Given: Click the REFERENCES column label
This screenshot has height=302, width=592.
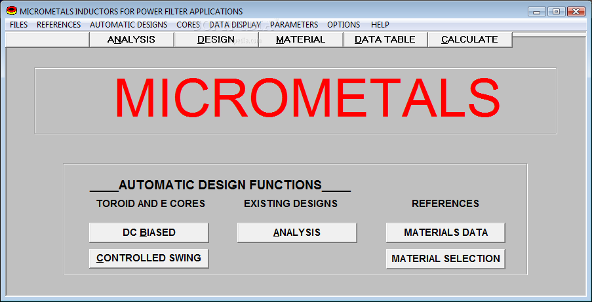Looking at the screenshot, I should (446, 204).
